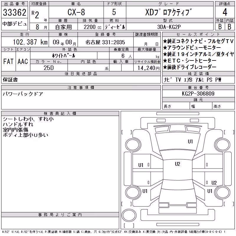Select displacement value 2200 cc
Screen dimensions: 236x236
tap(92, 27)
